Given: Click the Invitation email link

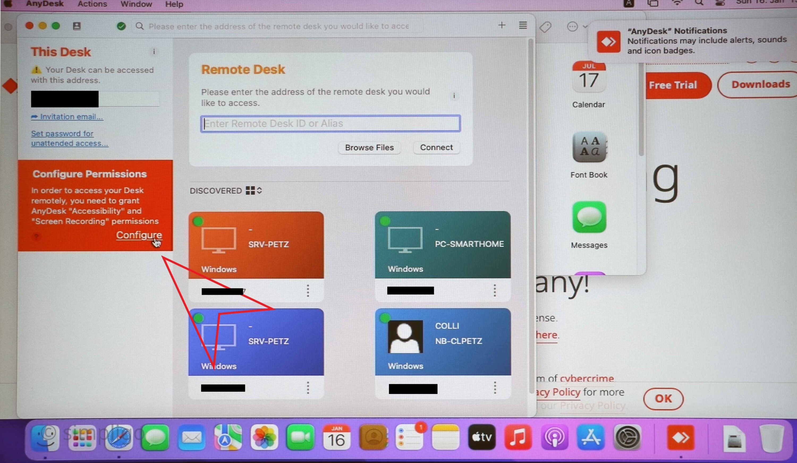Looking at the screenshot, I should click(x=67, y=116).
